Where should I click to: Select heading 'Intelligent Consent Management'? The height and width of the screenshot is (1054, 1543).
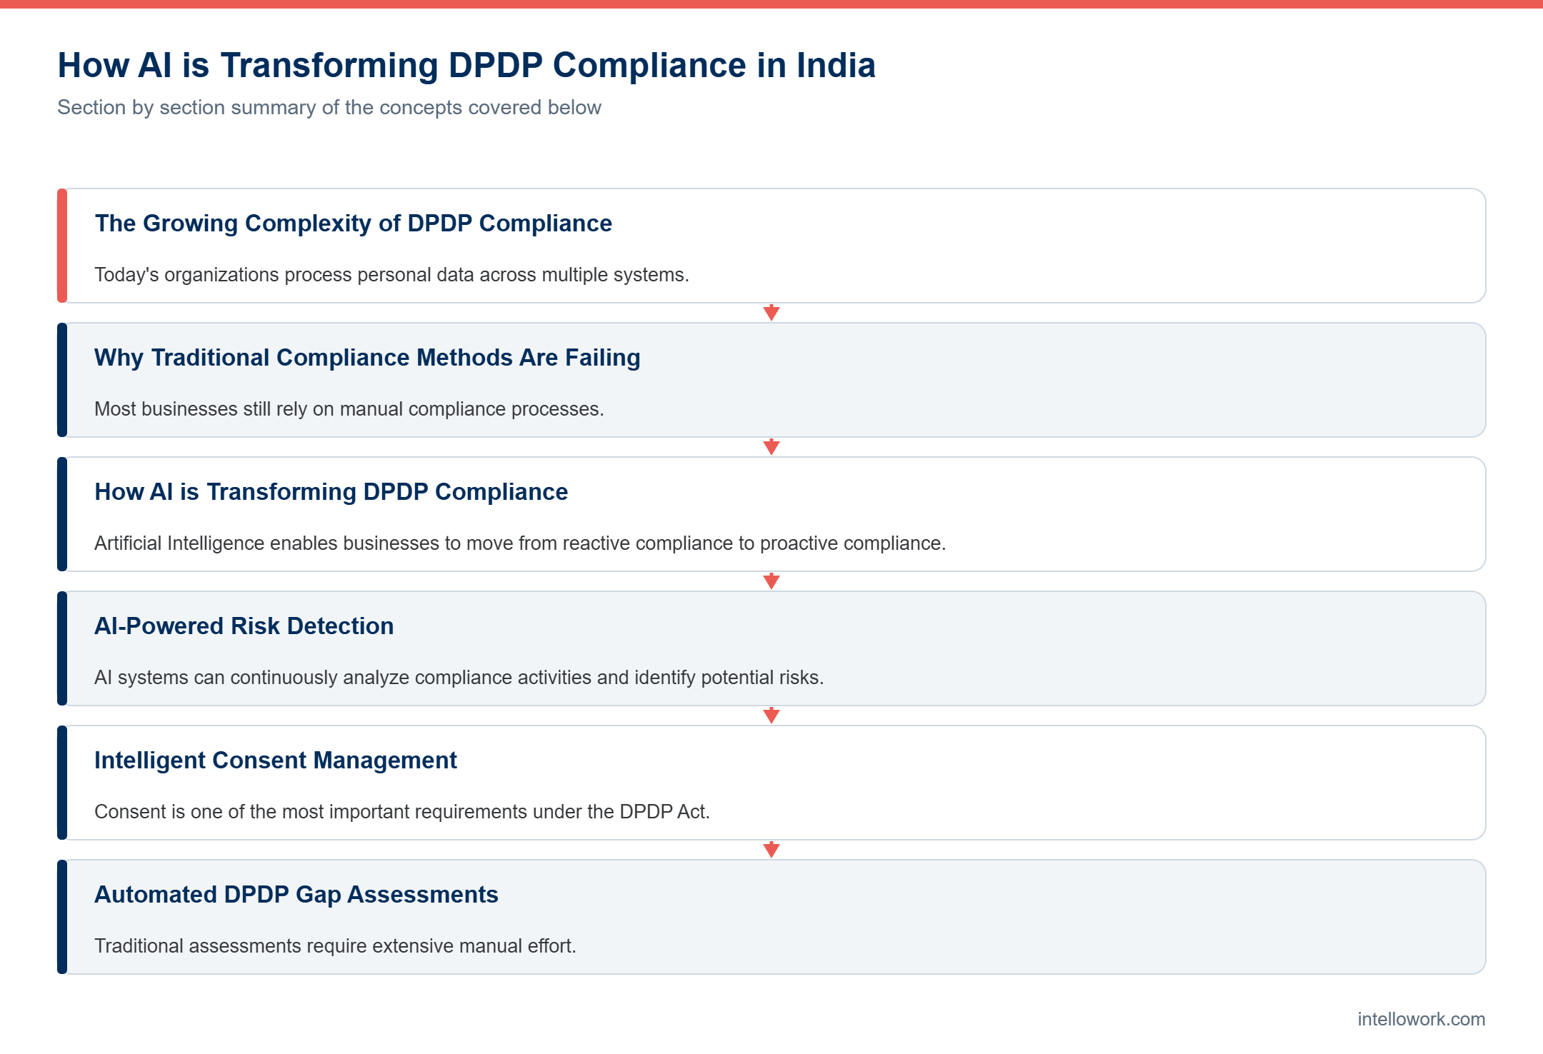click(276, 761)
